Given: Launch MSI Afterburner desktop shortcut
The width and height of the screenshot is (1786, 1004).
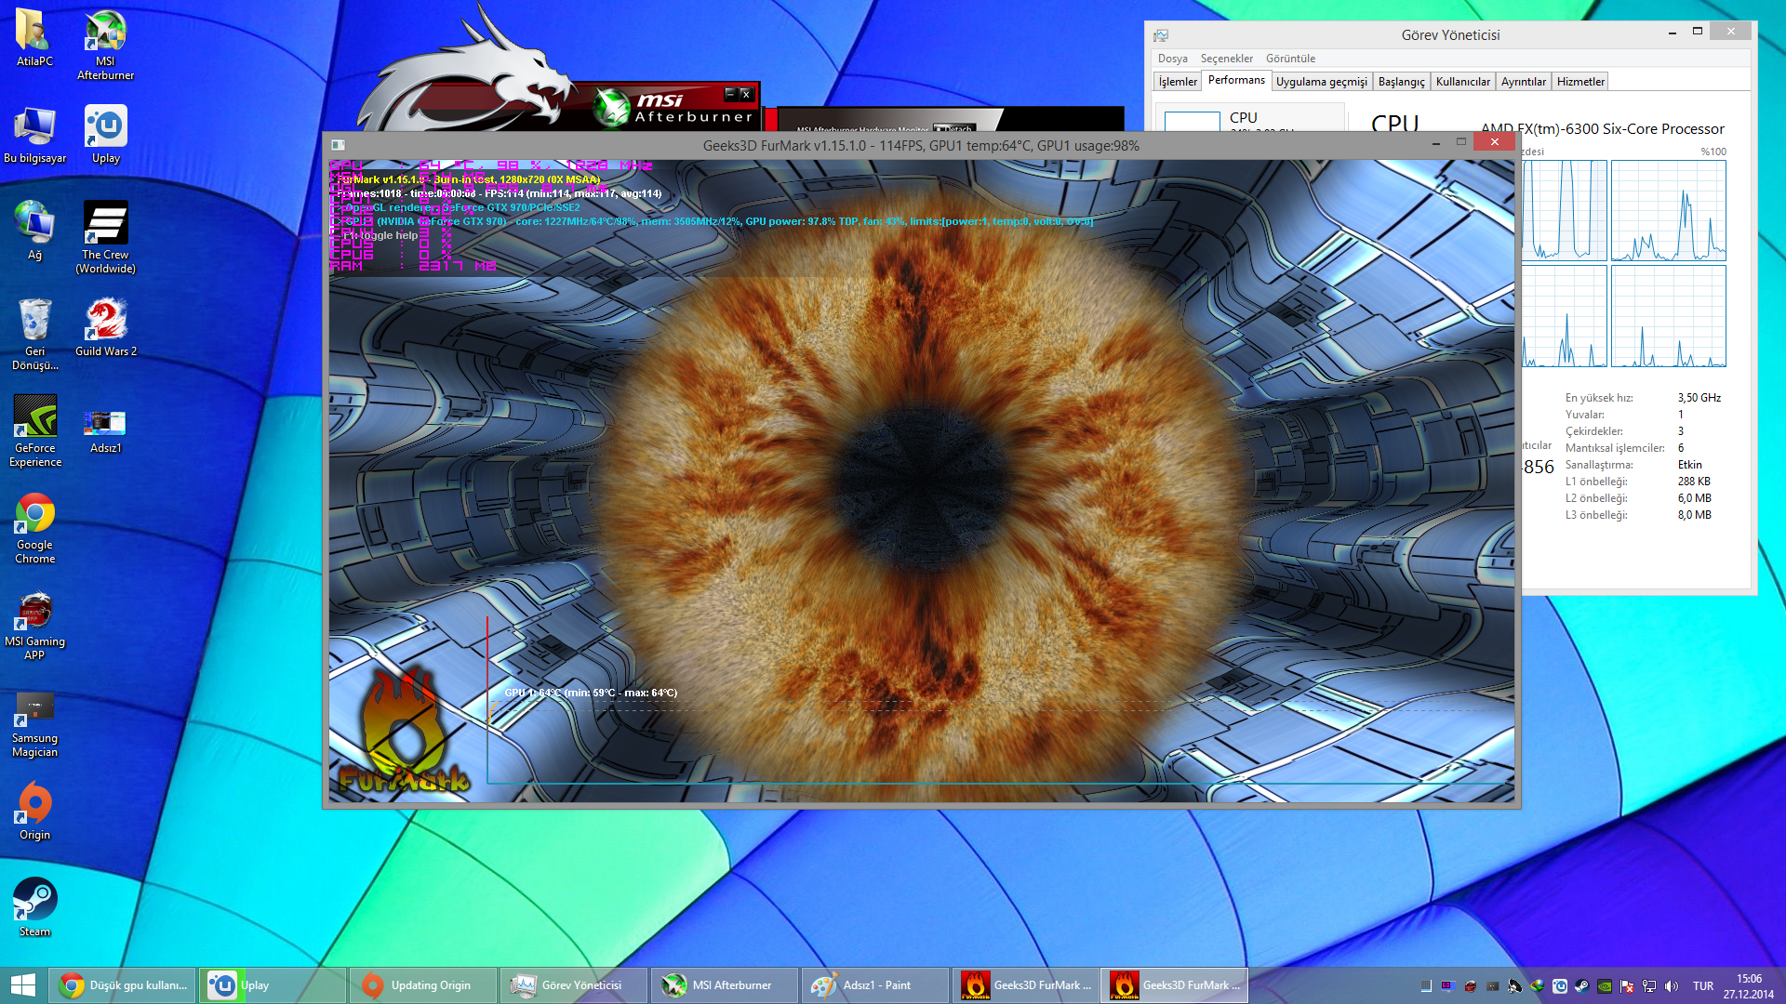Looking at the screenshot, I should point(105,46).
